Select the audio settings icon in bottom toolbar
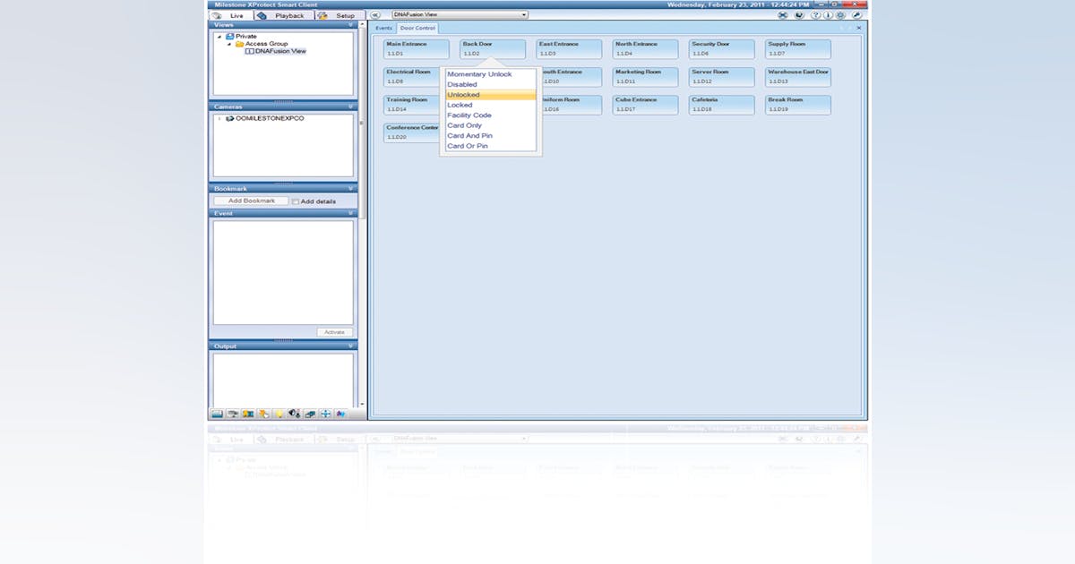Screen dimensions: 1075x564 pos(294,414)
